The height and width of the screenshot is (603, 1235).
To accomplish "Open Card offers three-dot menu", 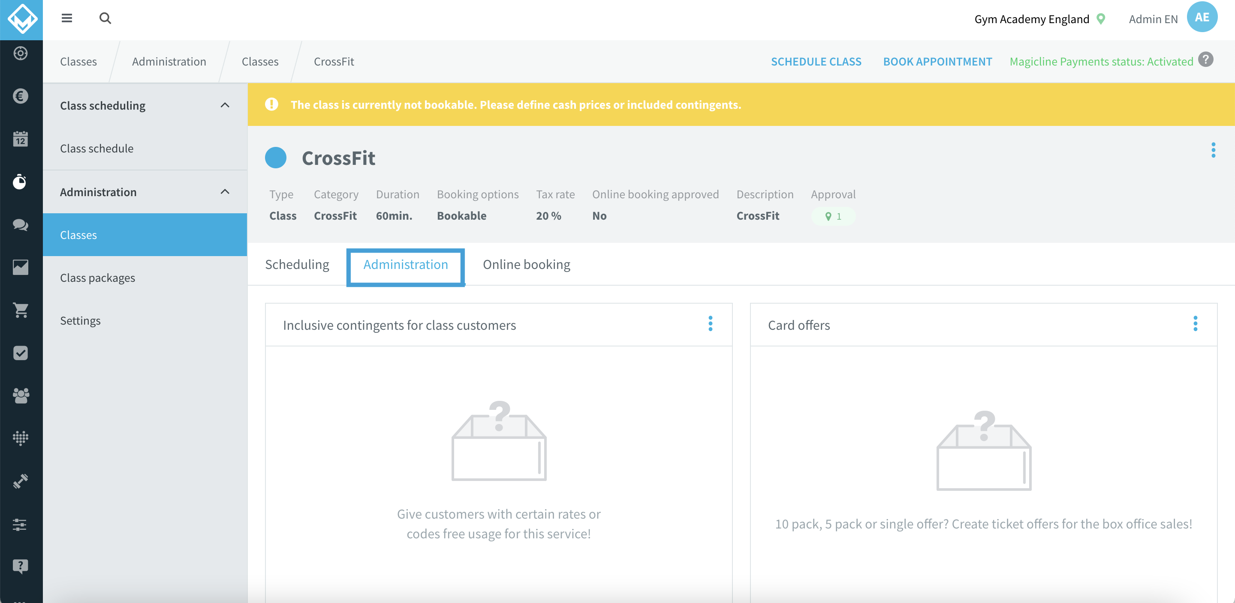I will (1195, 324).
